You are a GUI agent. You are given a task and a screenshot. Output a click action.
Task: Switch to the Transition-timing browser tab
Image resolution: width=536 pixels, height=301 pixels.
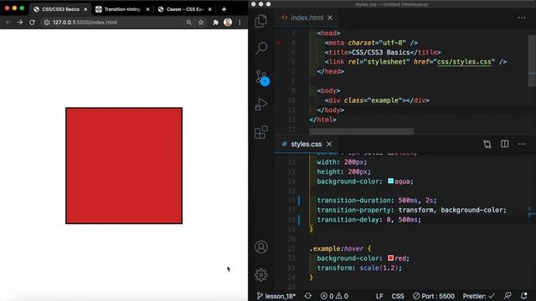pyautogui.click(x=122, y=9)
